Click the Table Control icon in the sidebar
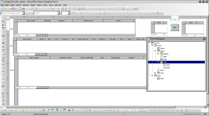The width and height of the screenshot is (209, 116). (3, 86)
